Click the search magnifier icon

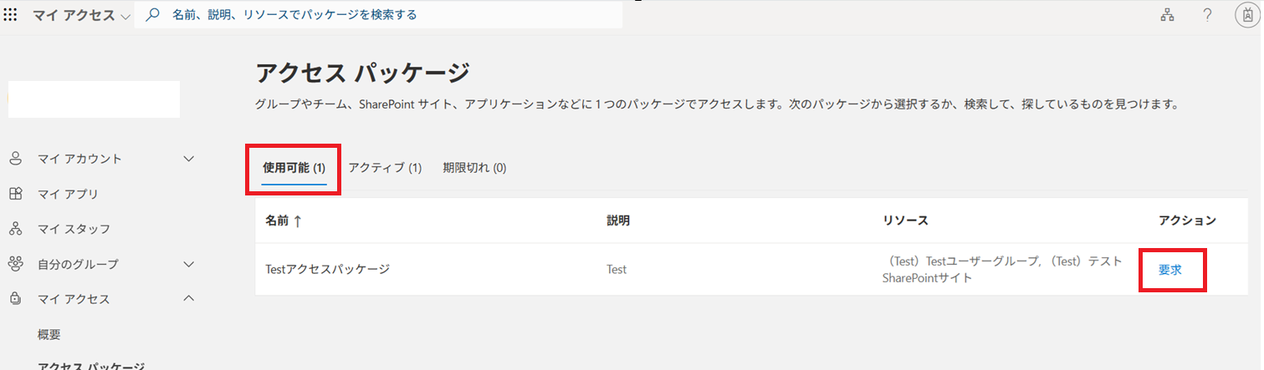(x=153, y=15)
